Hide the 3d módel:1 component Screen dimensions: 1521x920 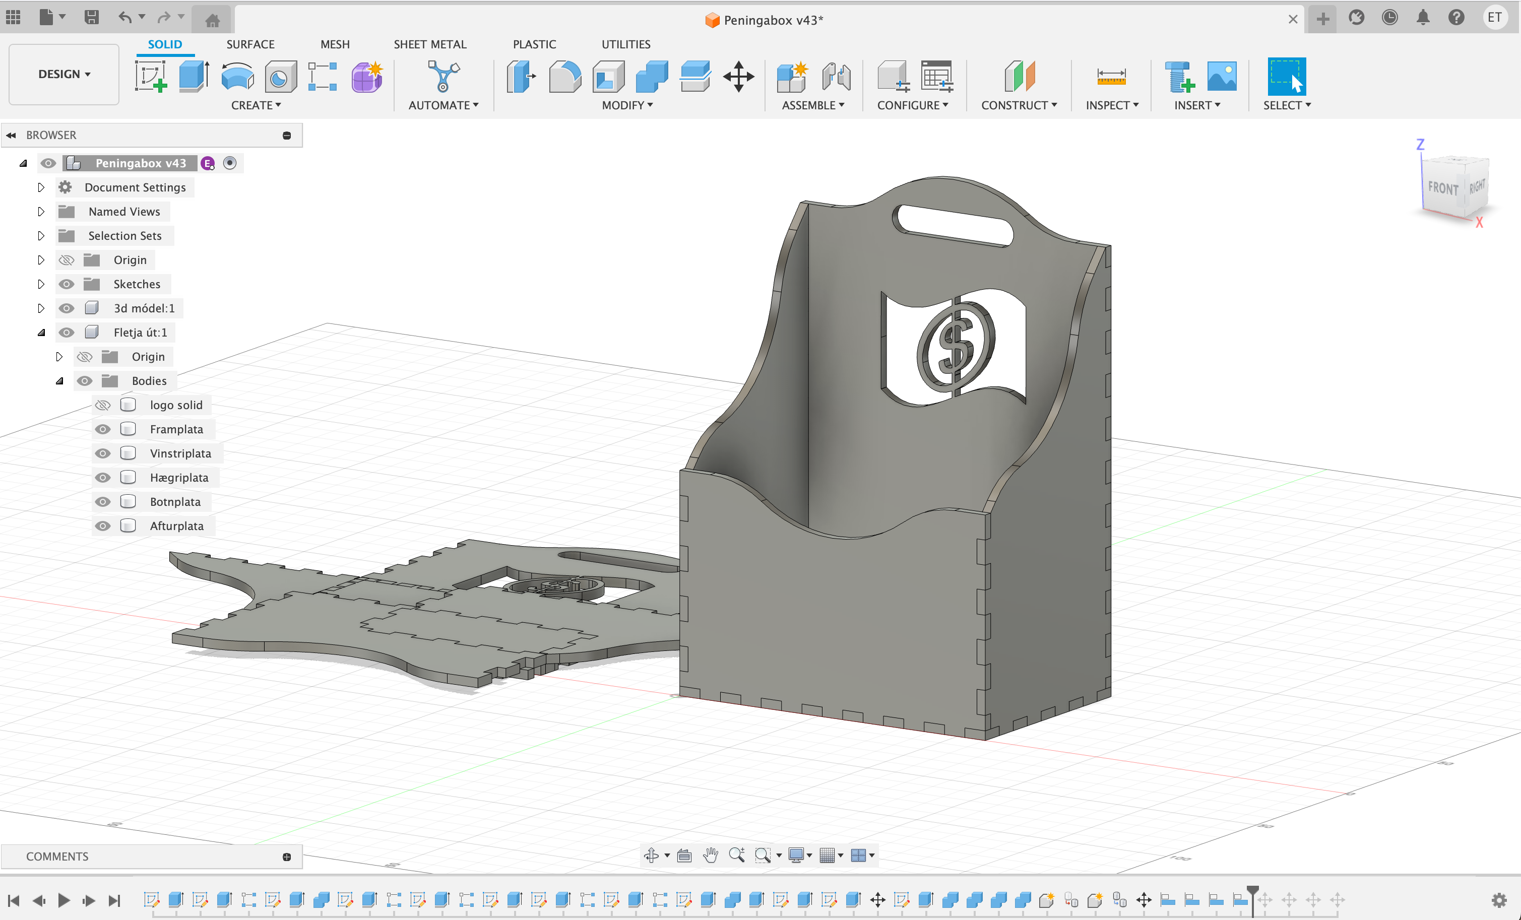point(66,308)
